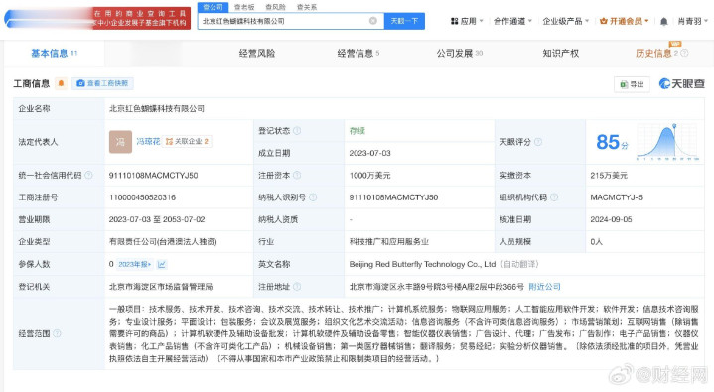Click the 天眼一下 search button
The image size is (714, 392).
coord(404,21)
